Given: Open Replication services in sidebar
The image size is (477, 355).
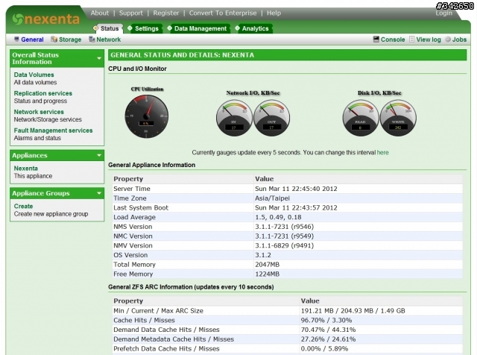Looking at the screenshot, I should coord(43,93).
